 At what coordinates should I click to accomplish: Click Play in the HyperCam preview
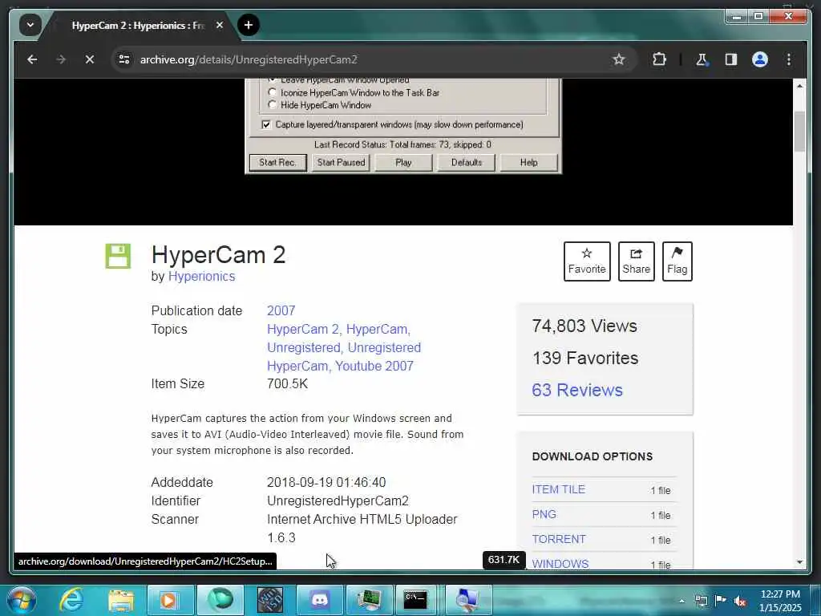coord(403,162)
